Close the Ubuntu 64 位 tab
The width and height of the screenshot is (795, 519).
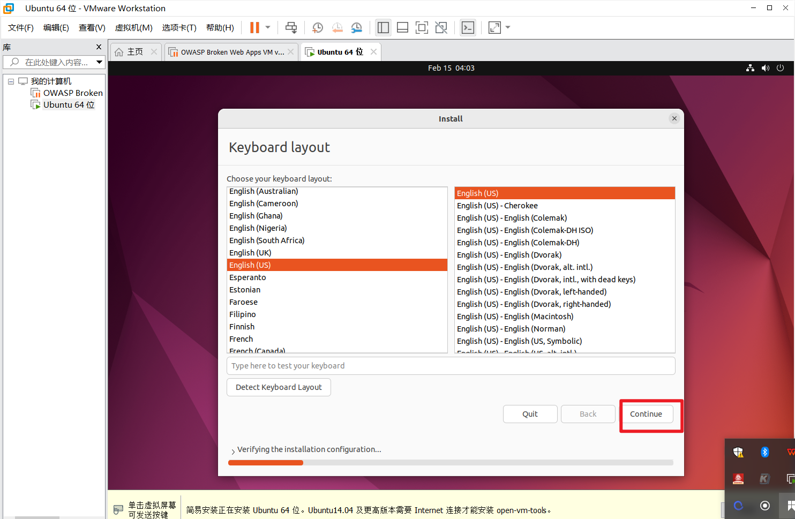click(373, 51)
